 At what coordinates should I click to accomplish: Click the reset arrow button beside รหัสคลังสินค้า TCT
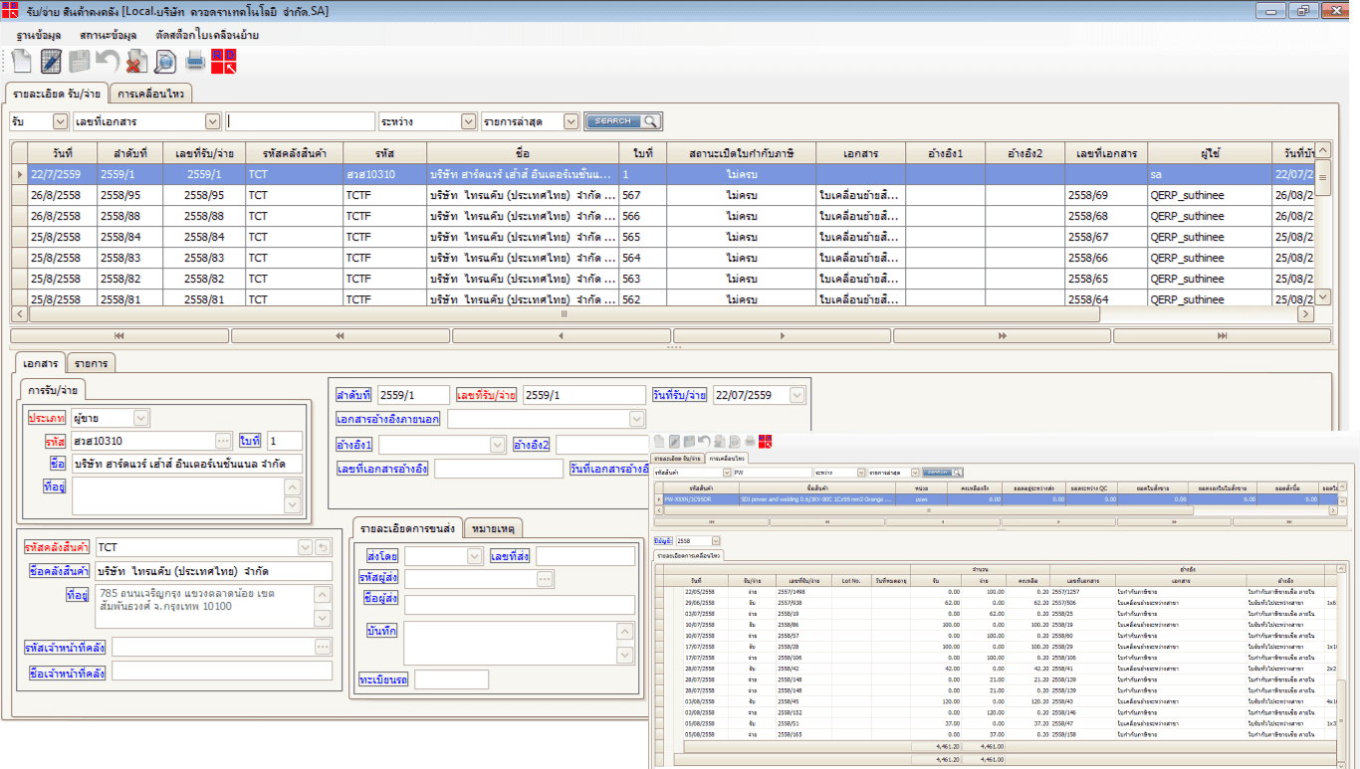tap(323, 547)
